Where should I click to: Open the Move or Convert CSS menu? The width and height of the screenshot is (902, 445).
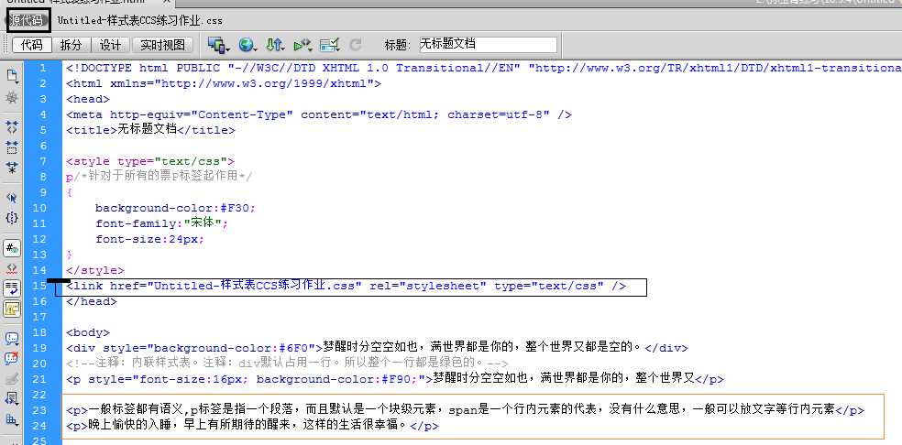click(12, 420)
